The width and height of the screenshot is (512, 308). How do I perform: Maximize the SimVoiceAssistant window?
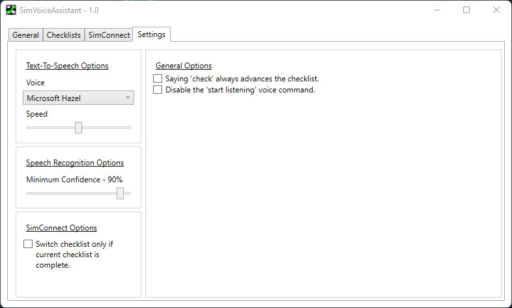pos(466,10)
